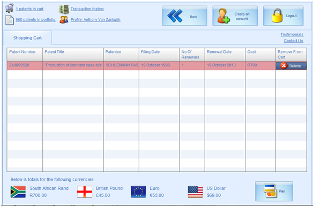This screenshot has width=314, height=207.
Task: Pay for the cart items
Action: [x=274, y=191]
